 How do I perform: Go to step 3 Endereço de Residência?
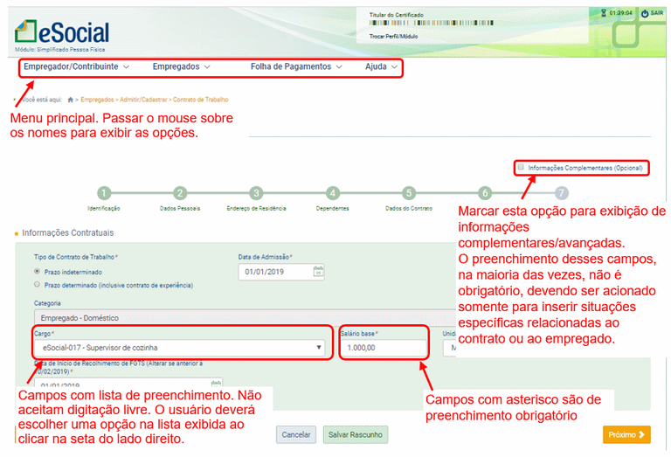(256, 193)
